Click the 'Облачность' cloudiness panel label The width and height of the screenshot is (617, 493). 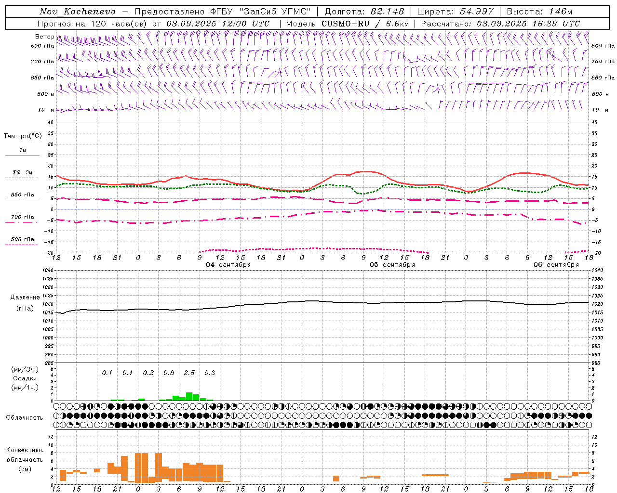point(25,418)
